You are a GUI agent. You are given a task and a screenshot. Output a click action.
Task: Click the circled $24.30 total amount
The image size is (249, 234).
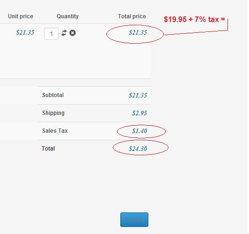coord(138,149)
